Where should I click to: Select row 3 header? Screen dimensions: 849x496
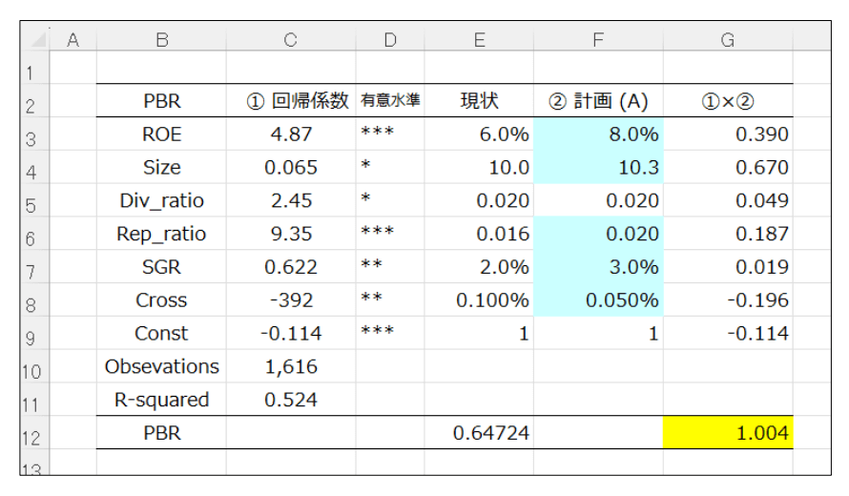[34, 134]
